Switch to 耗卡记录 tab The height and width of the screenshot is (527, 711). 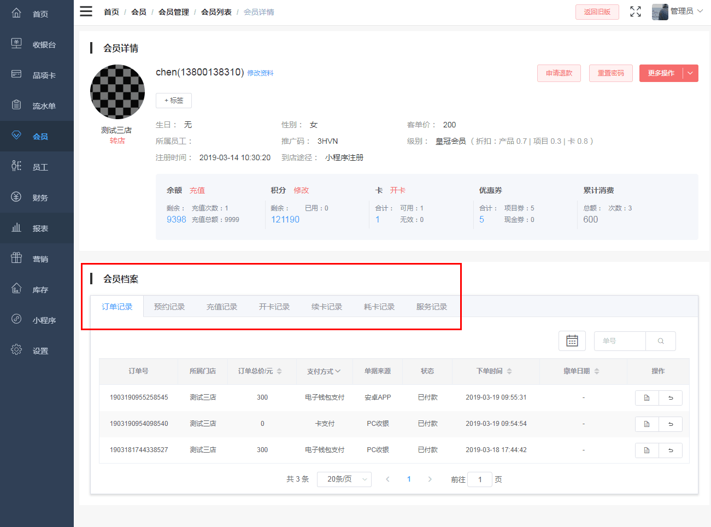pyautogui.click(x=379, y=307)
